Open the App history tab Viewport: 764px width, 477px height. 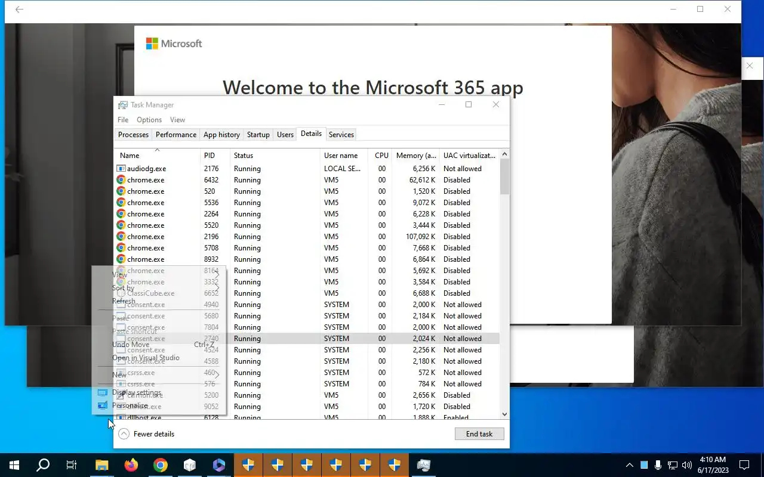pos(221,135)
